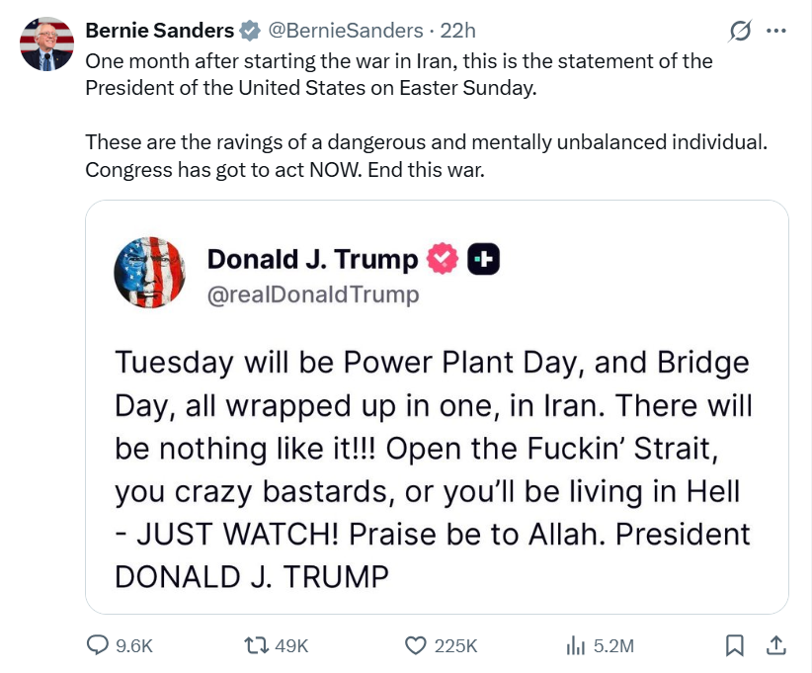The height and width of the screenshot is (673, 812).
Task: Click the @realDonaldTrump handle
Action: click(313, 294)
